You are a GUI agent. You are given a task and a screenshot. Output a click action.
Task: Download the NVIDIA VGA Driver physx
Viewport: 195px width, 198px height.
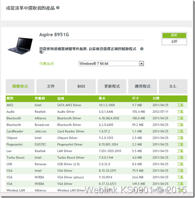coord(180,177)
